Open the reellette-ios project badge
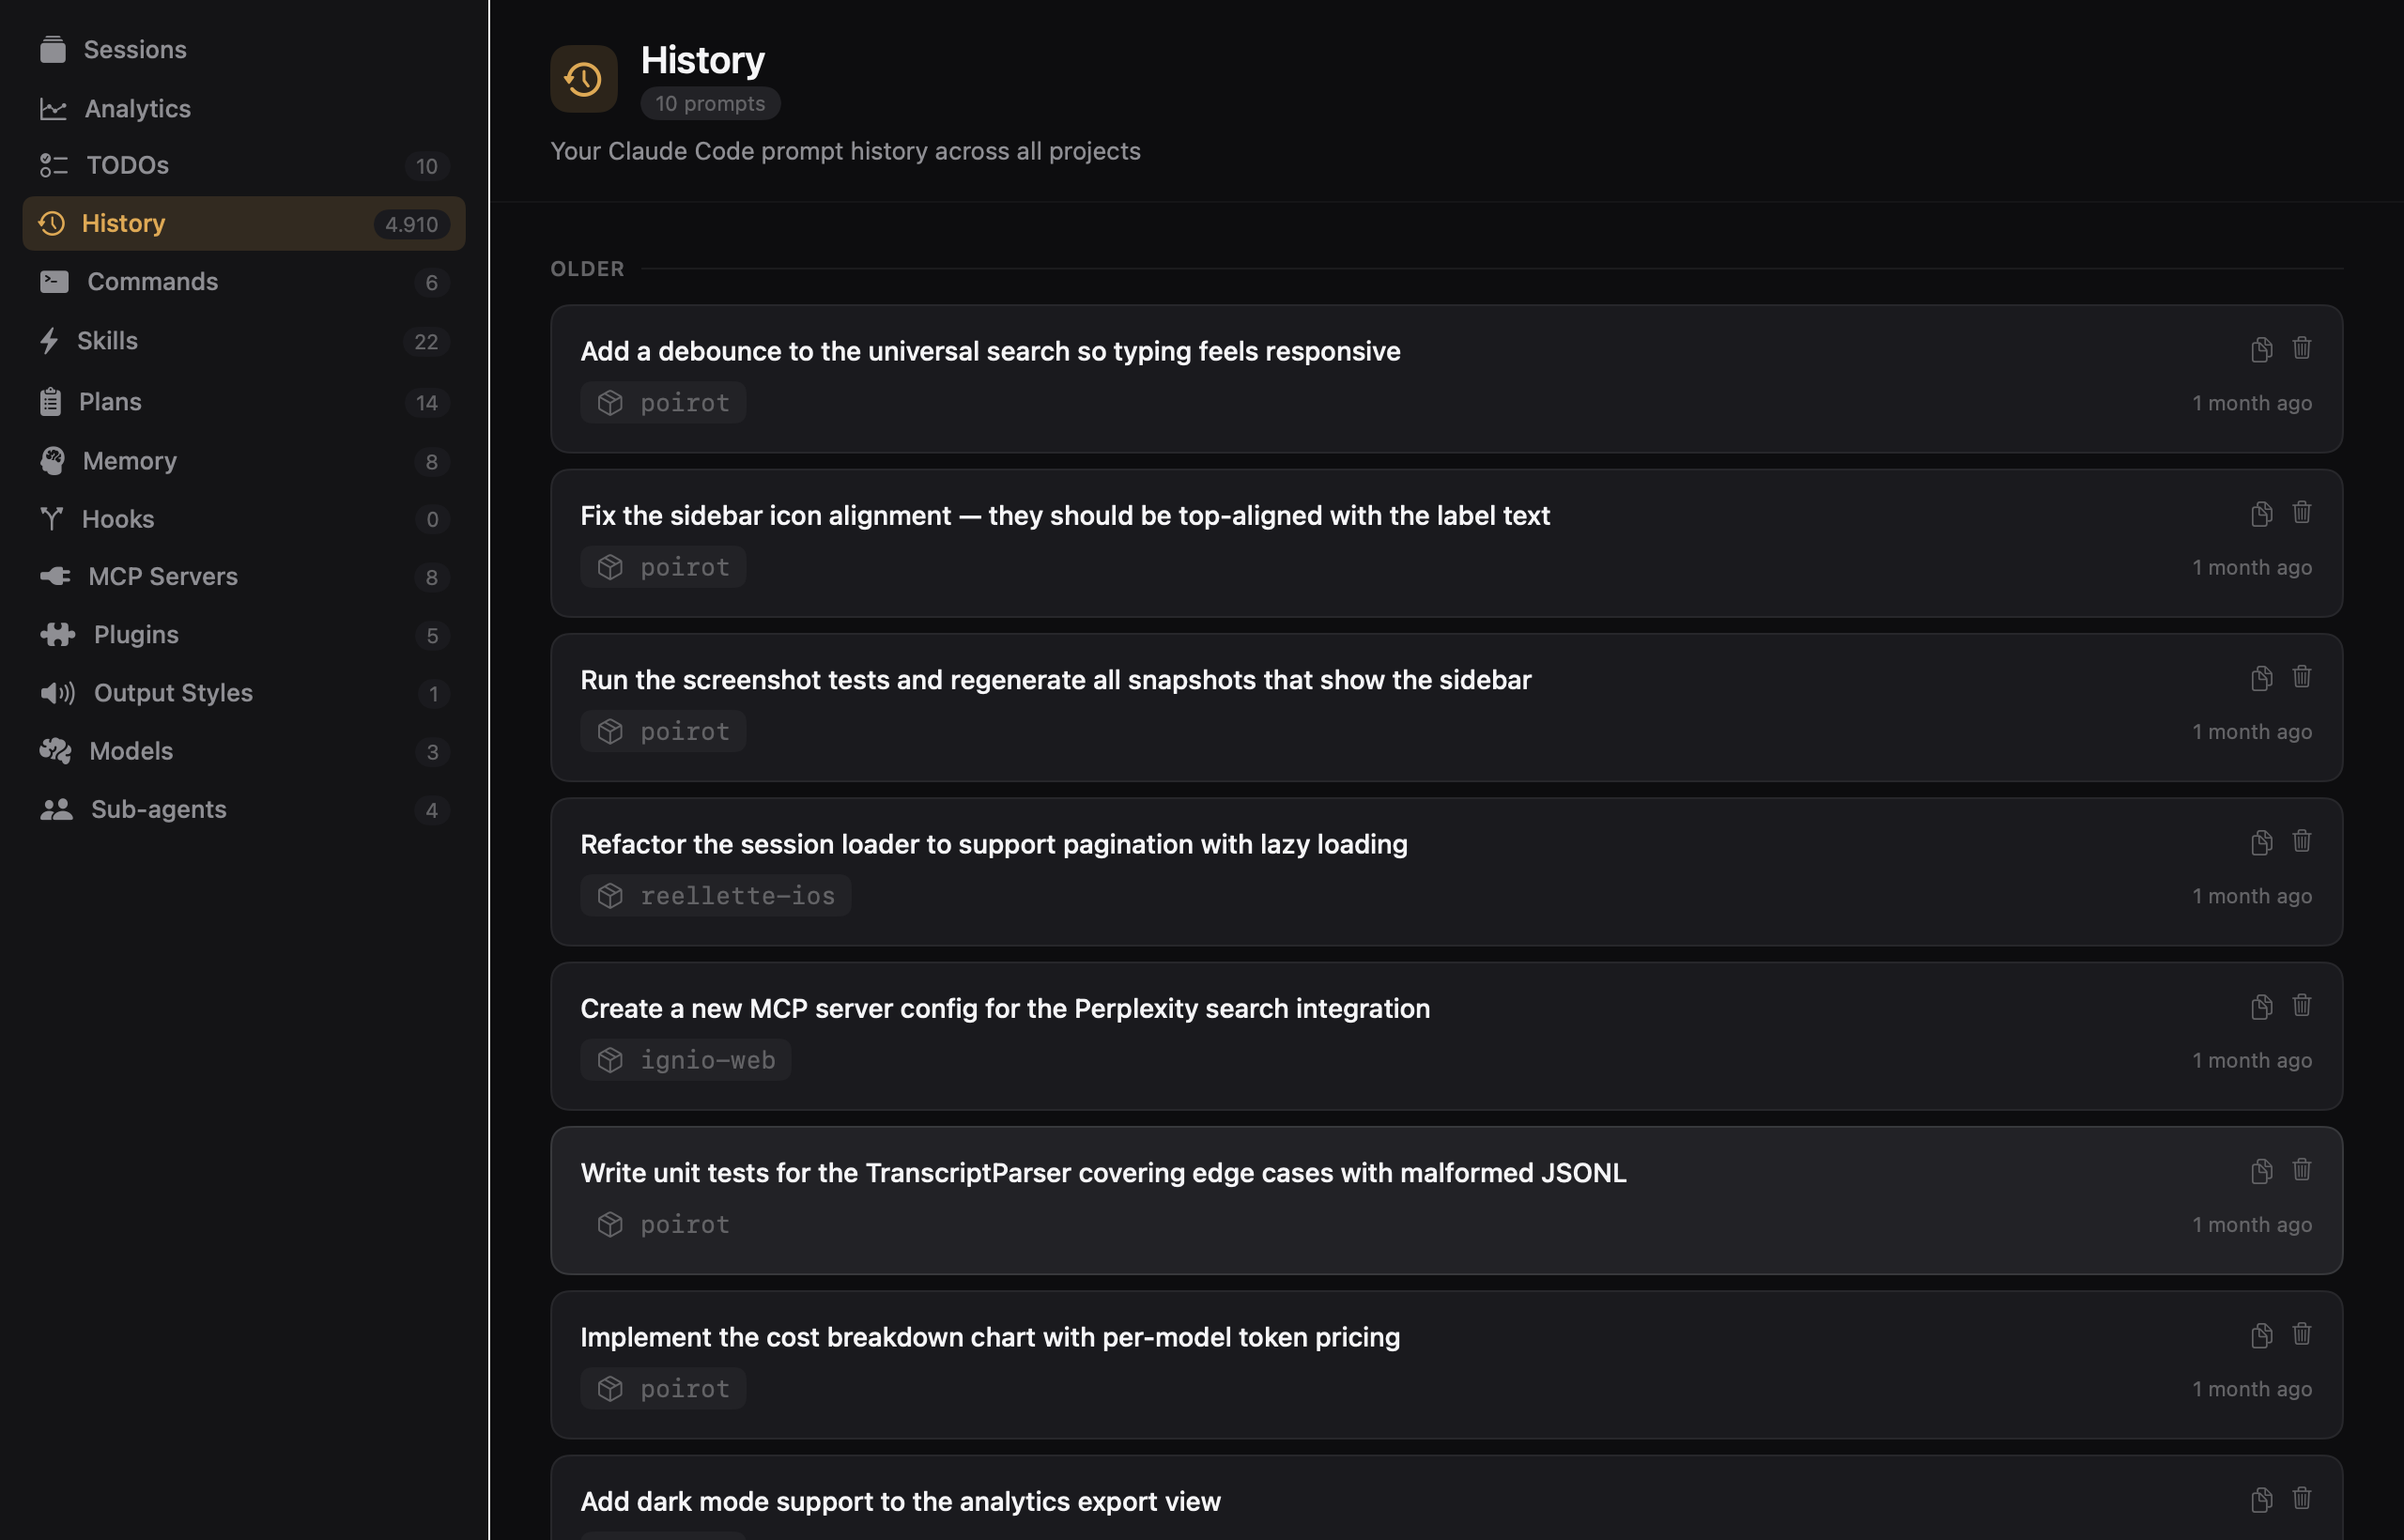 [x=715, y=895]
